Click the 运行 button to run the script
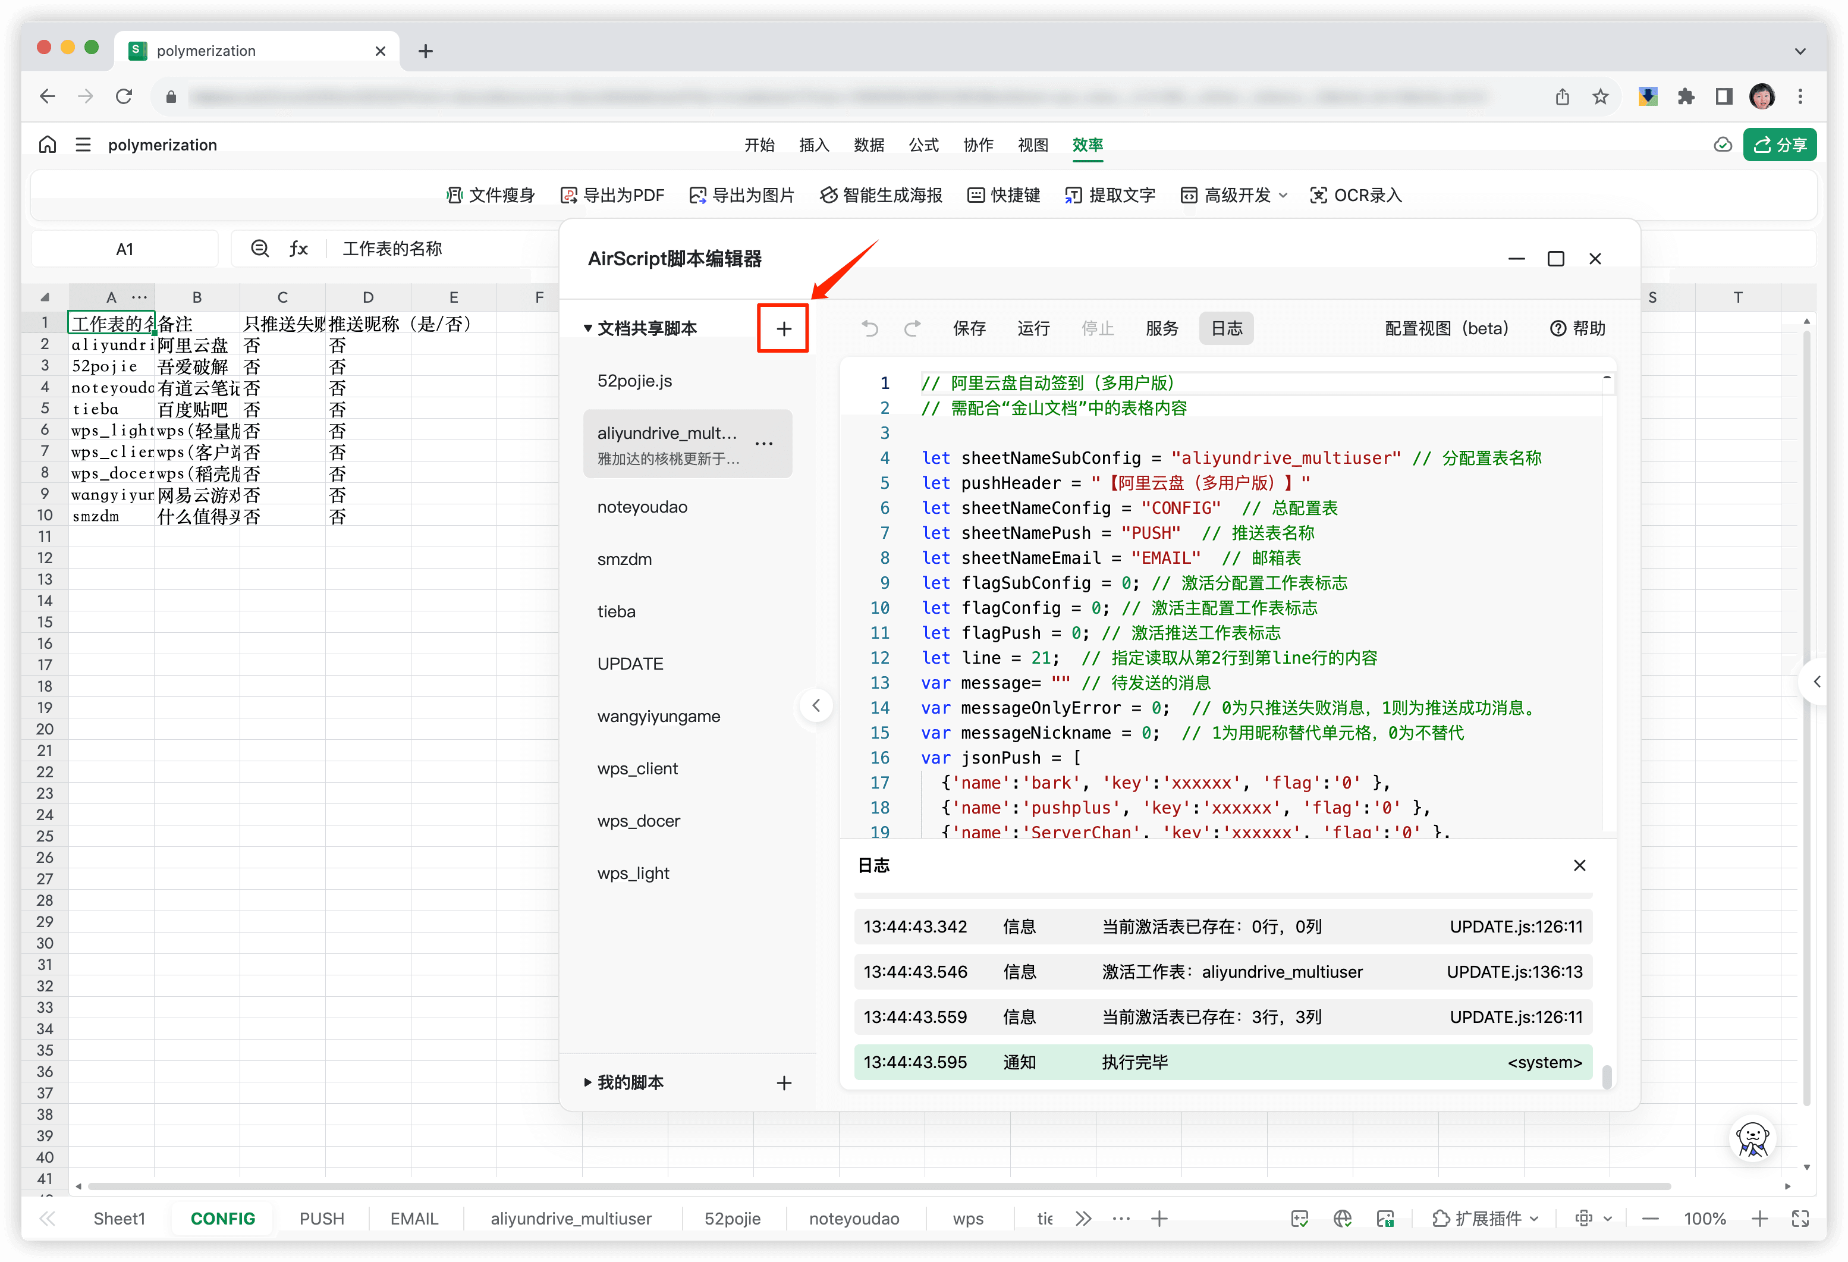 [1034, 328]
